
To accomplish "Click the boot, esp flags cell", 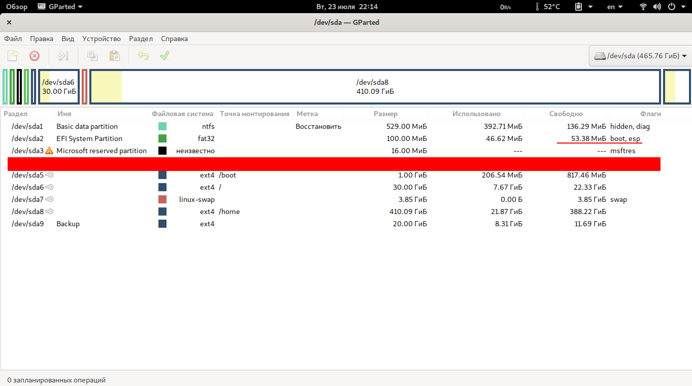I will (625, 138).
